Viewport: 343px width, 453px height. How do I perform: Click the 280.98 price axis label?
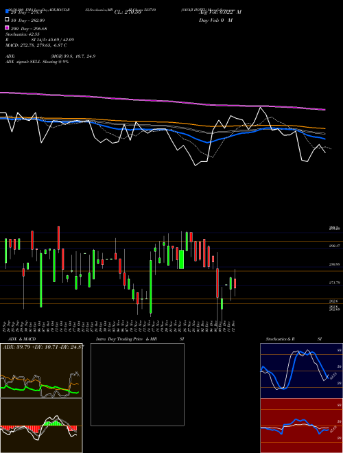click(x=335, y=264)
